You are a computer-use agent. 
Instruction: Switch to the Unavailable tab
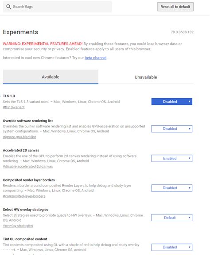click(x=146, y=77)
